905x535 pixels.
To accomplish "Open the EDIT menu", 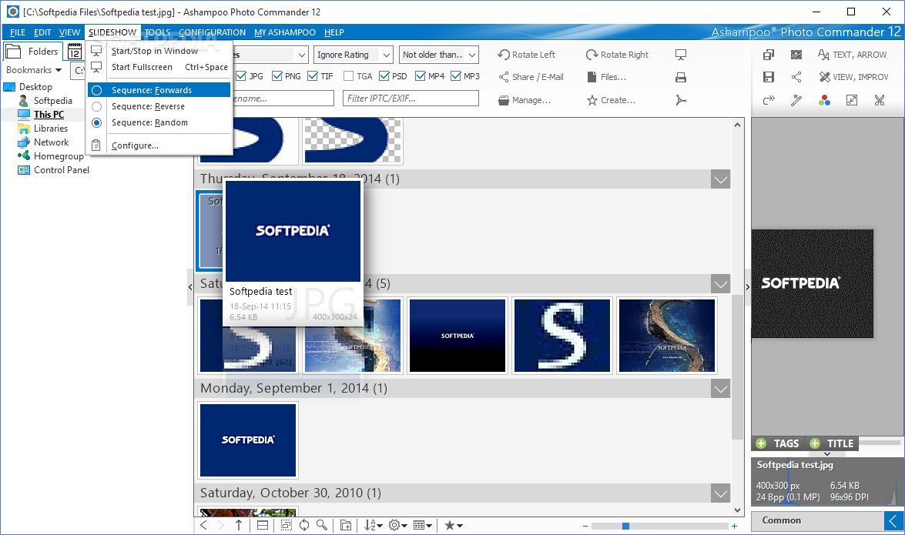I will 42,32.
